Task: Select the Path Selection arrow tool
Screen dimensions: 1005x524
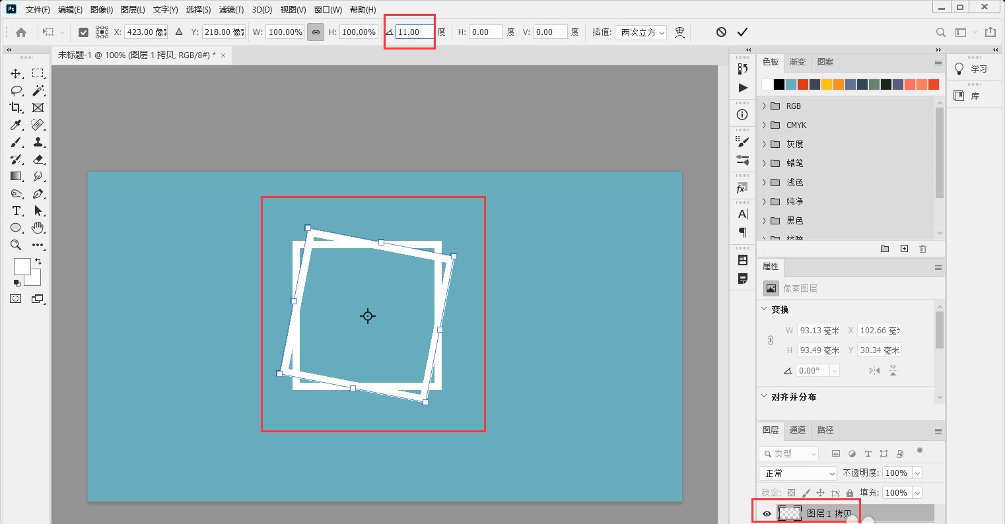Action: click(x=38, y=211)
